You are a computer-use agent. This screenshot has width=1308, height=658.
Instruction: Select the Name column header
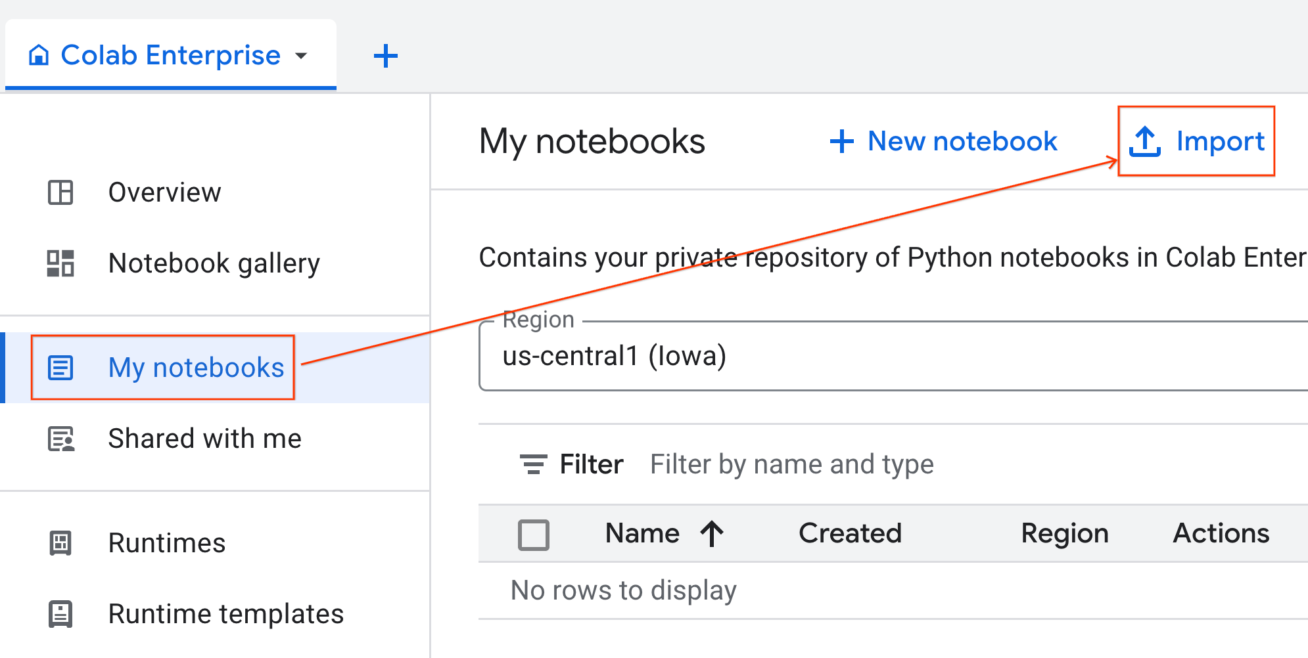(x=642, y=533)
